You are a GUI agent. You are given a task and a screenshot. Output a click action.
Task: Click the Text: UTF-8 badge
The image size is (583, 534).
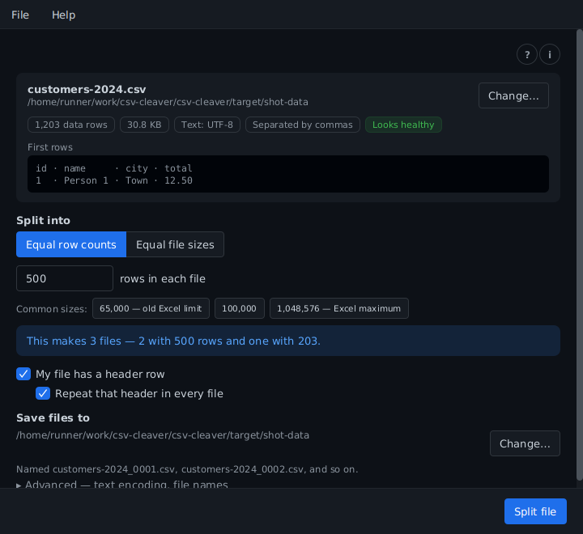[x=207, y=125]
